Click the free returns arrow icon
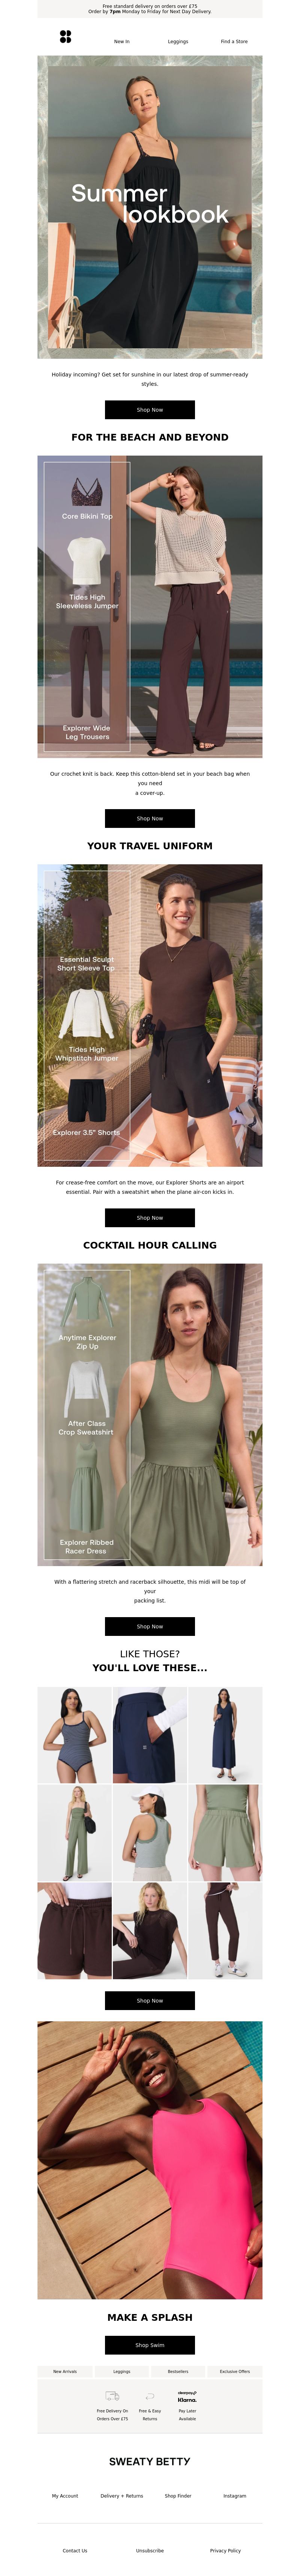This screenshot has width=300, height=2576. [x=150, y=2396]
